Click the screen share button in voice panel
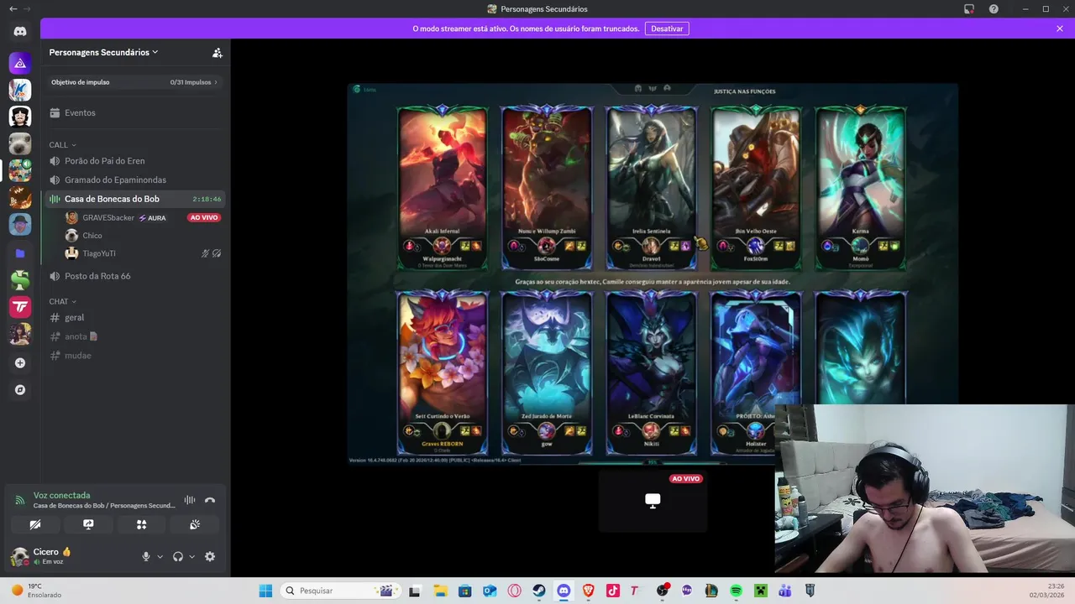Viewport: 1075px width, 604px height. pos(88,524)
